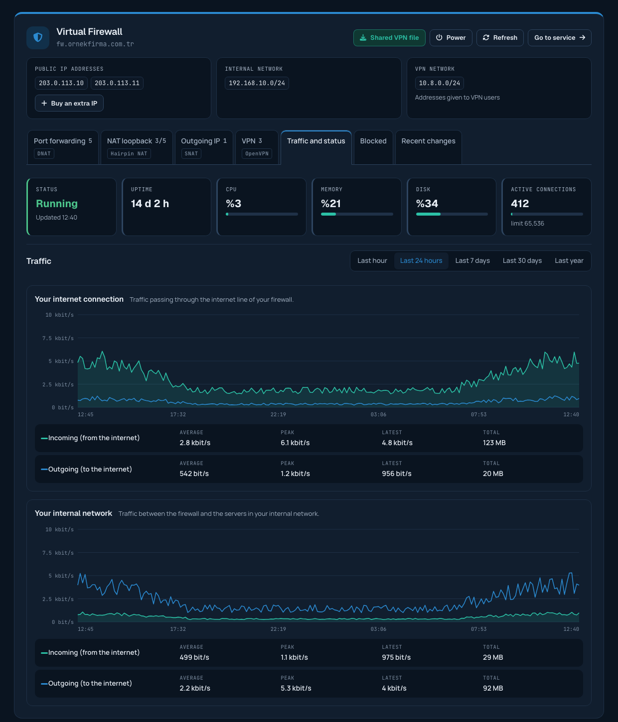Click the shield logo icon
The height and width of the screenshot is (722, 618).
tap(38, 37)
